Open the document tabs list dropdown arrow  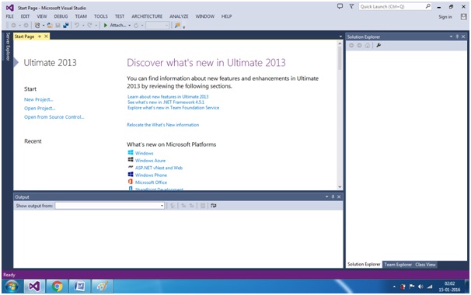coord(340,36)
